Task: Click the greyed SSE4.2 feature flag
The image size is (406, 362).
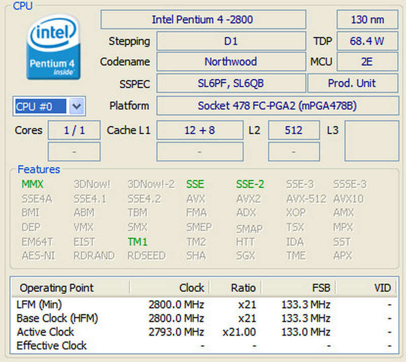Action: (144, 199)
